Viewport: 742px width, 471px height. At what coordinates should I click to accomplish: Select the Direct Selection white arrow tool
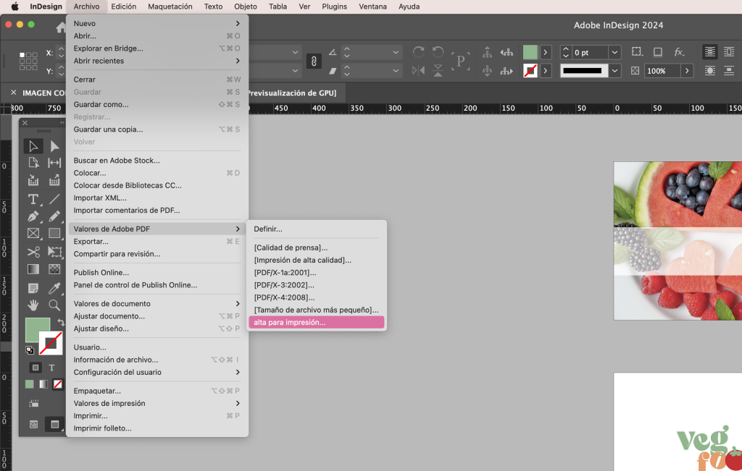click(54, 146)
